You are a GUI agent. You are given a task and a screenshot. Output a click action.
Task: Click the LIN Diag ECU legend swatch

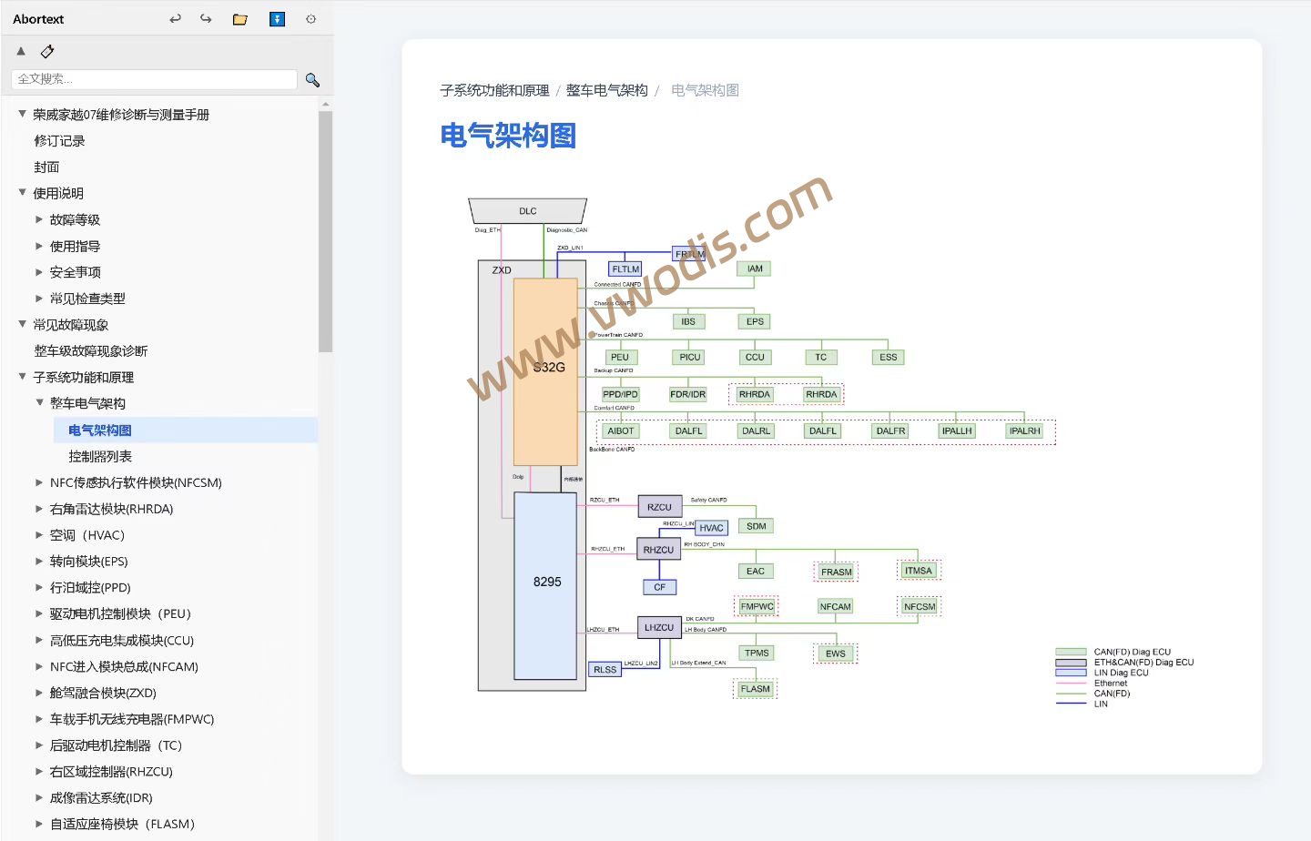point(1071,673)
